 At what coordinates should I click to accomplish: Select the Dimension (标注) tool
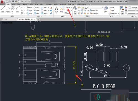[x=62, y=9]
